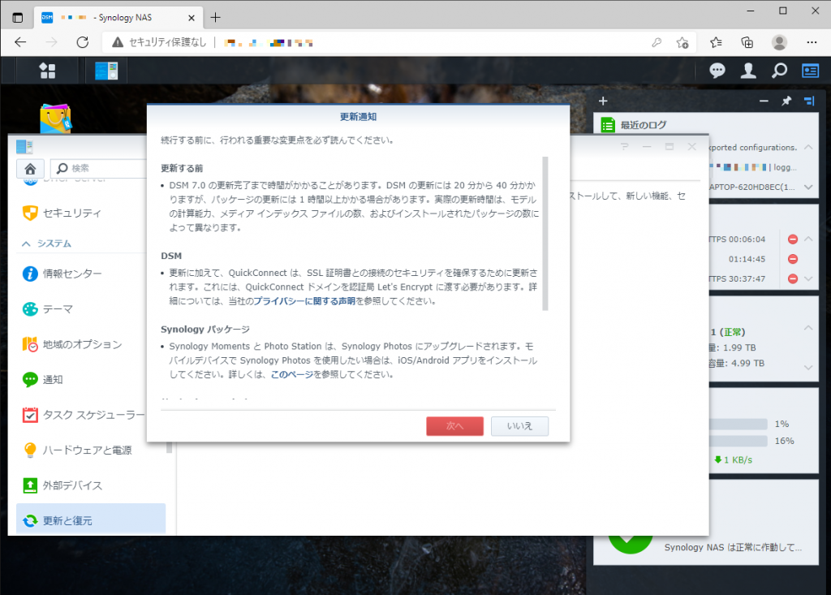The width and height of the screenshot is (831, 595).
Task: Select 更新と復元 in the sidebar
Action: coord(91,520)
